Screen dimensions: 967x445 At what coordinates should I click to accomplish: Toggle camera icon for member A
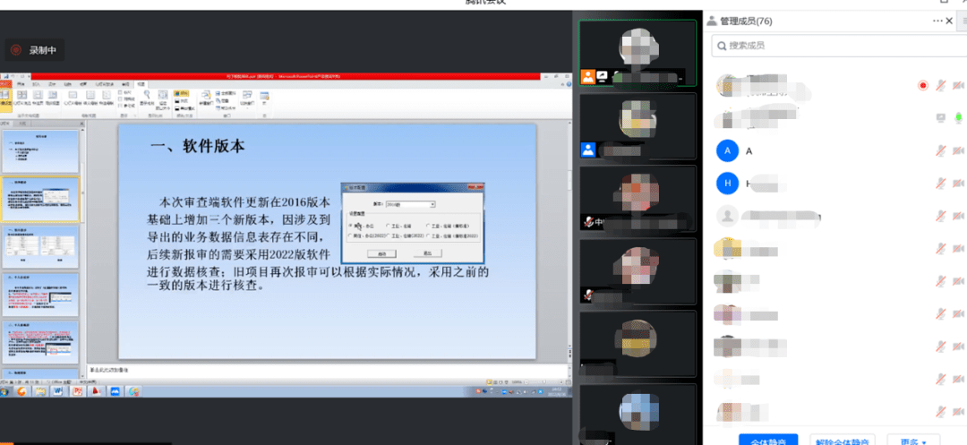coord(958,151)
